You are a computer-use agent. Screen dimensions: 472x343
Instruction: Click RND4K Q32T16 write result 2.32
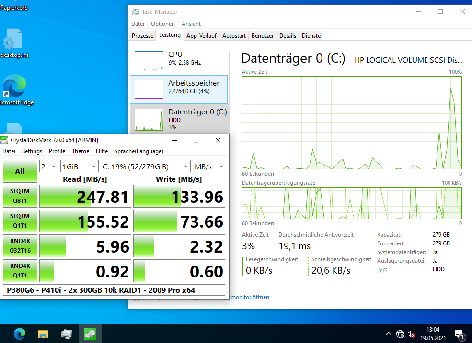(x=179, y=246)
